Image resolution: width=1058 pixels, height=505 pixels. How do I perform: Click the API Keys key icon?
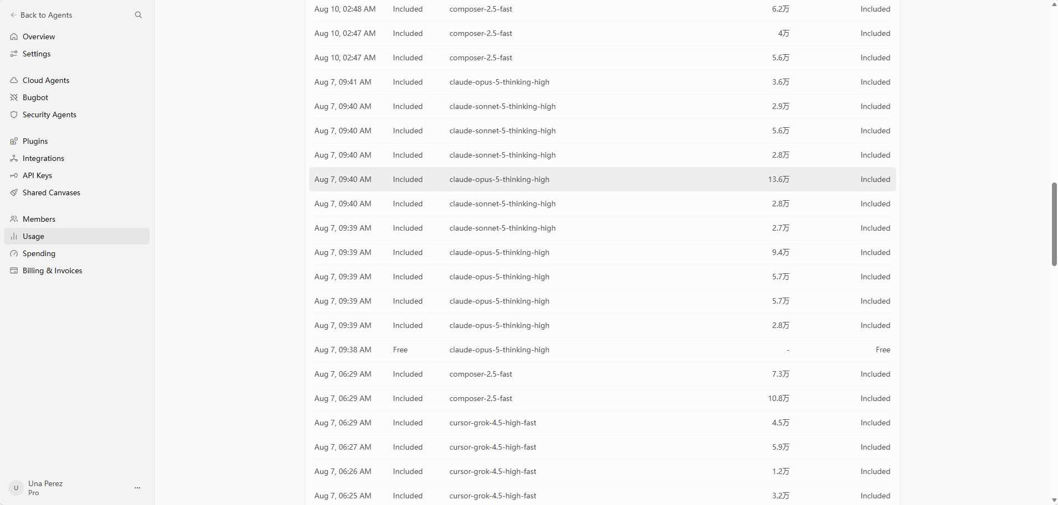(14, 175)
